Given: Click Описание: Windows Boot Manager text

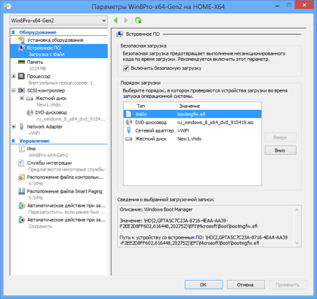Looking at the screenshot, I should coord(156,209).
